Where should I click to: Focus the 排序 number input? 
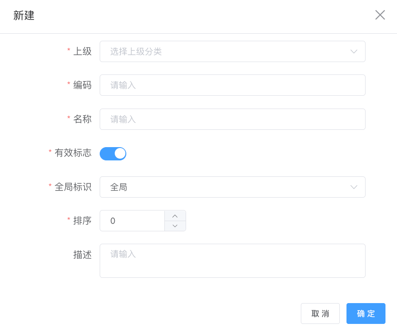coord(132,221)
